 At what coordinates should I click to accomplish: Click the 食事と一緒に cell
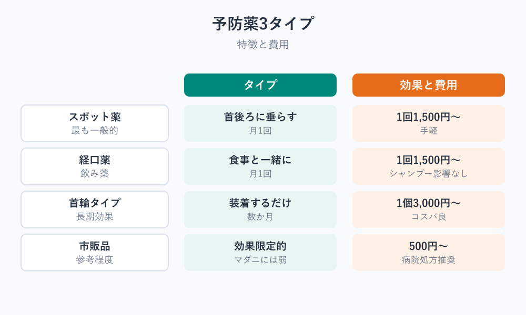pos(260,166)
